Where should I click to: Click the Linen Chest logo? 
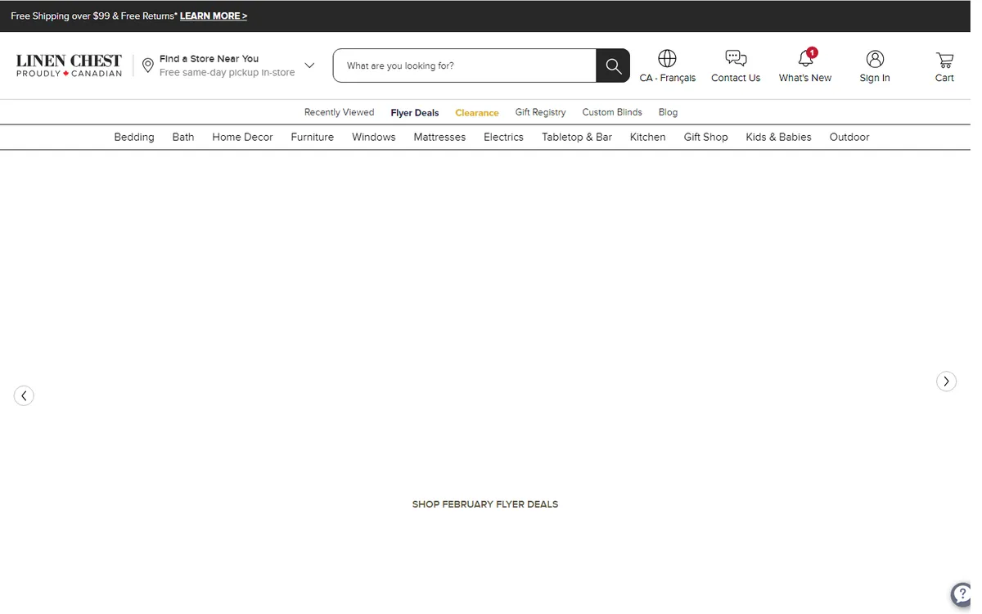click(69, 65)
